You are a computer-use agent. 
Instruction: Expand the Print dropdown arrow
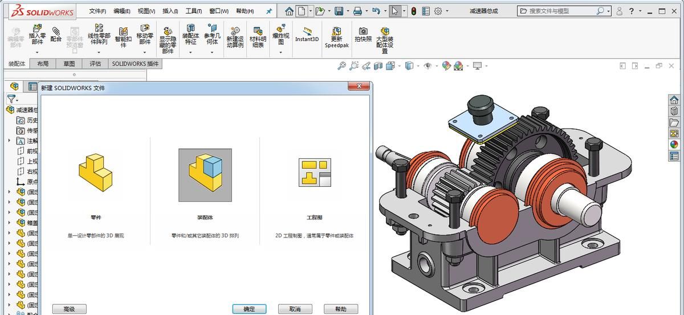tap(366, 11)
